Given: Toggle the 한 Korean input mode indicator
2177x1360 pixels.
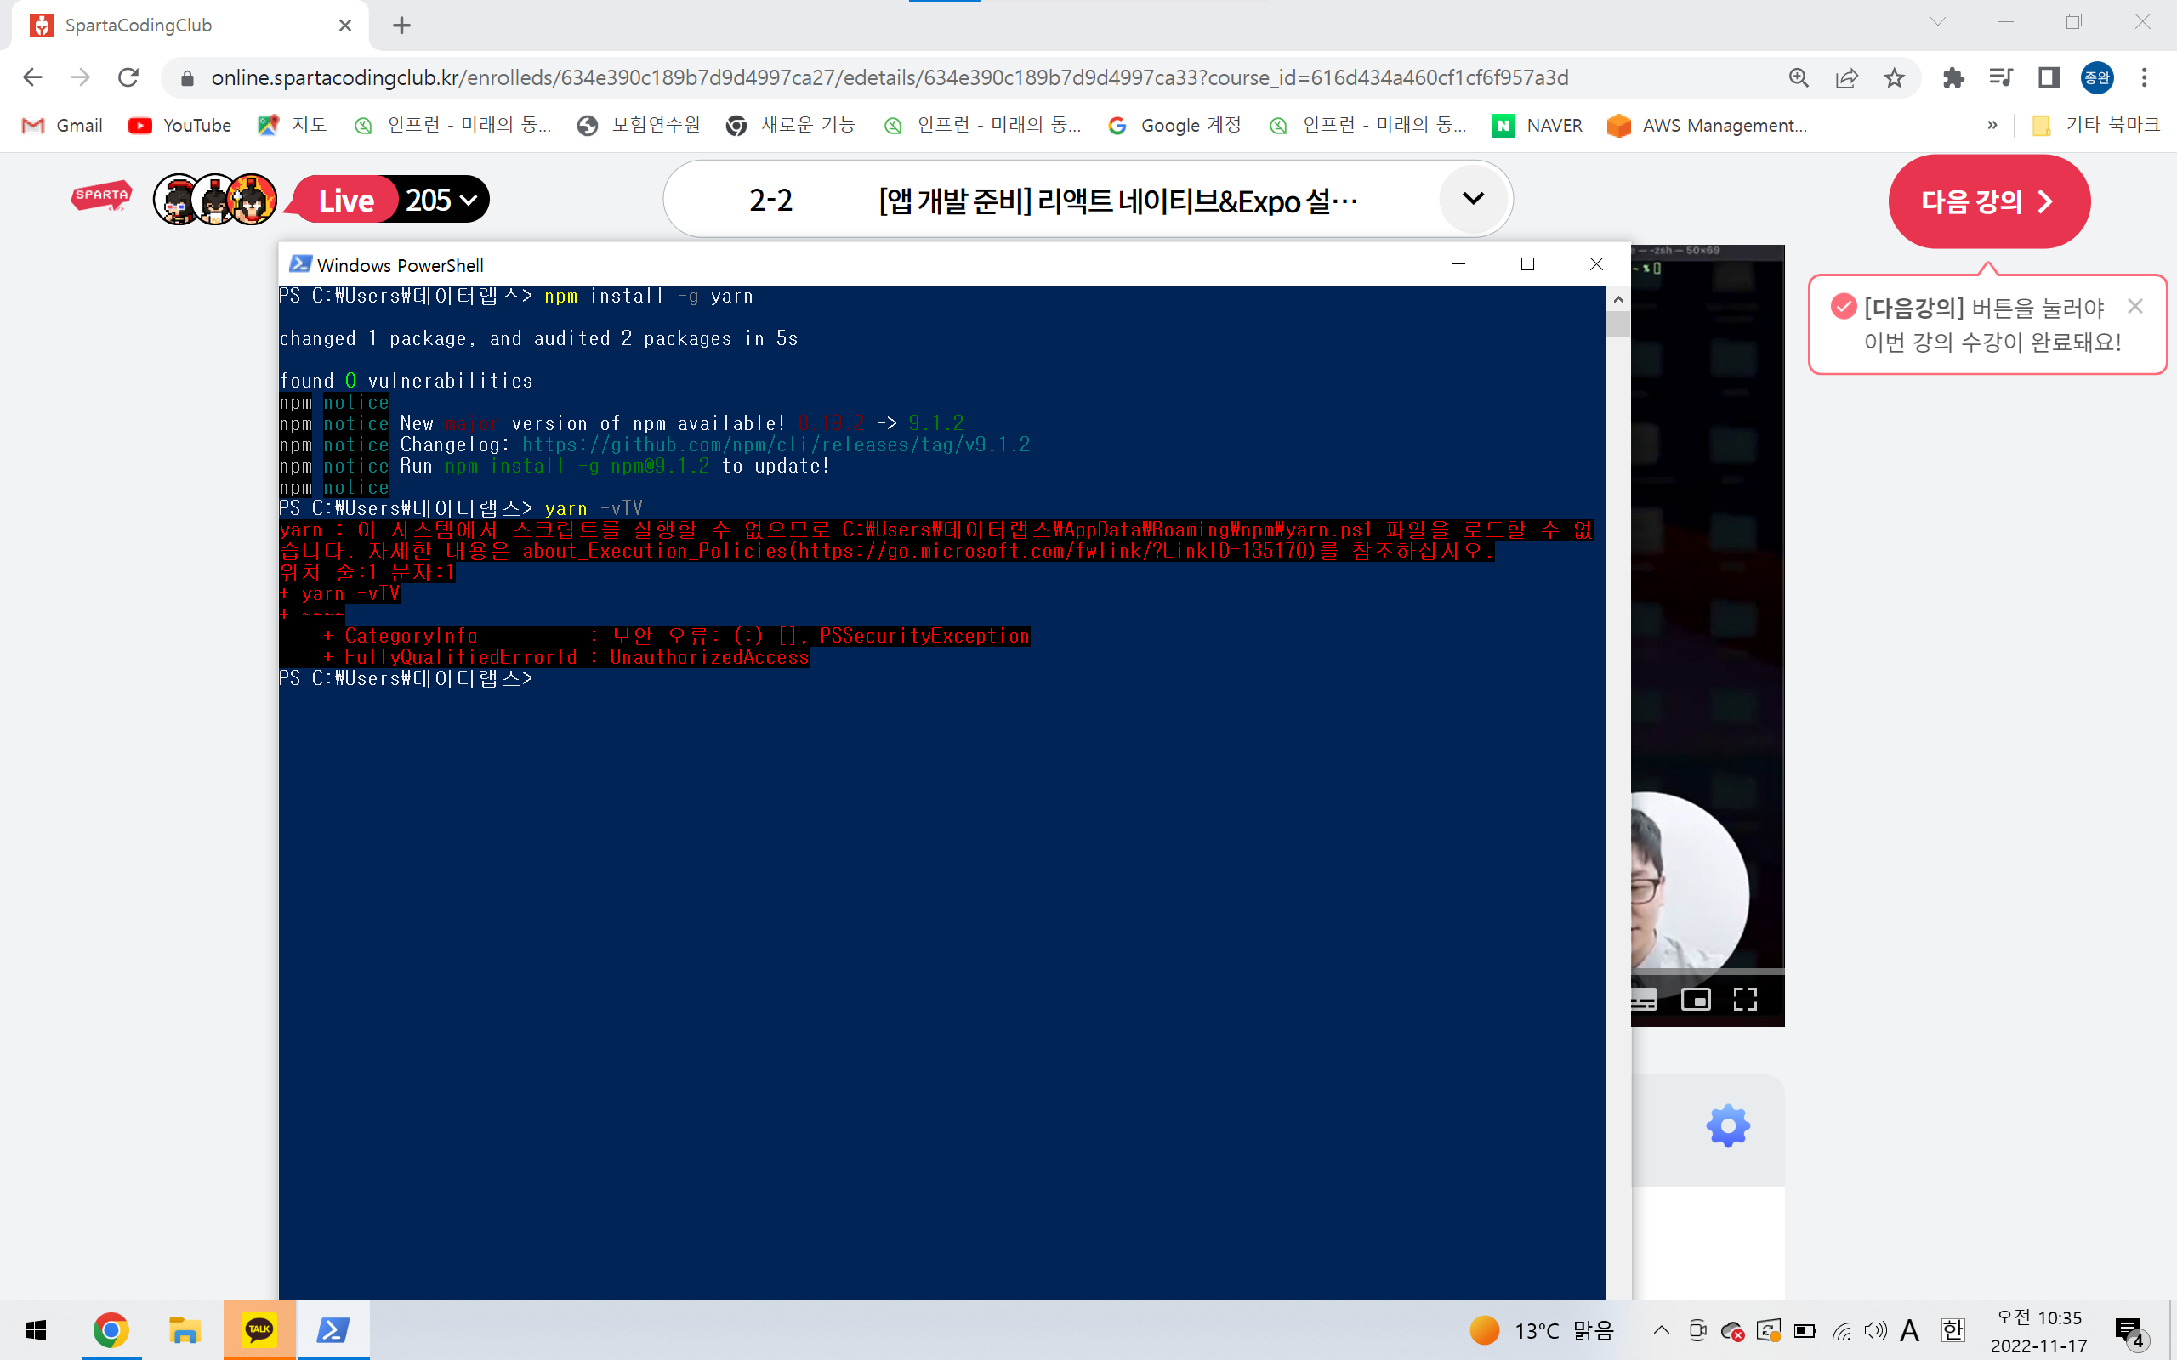Looking at the screenshot, I should (1953, 1330).
